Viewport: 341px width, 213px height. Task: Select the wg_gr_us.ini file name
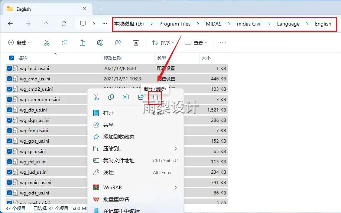coord(33,152)
